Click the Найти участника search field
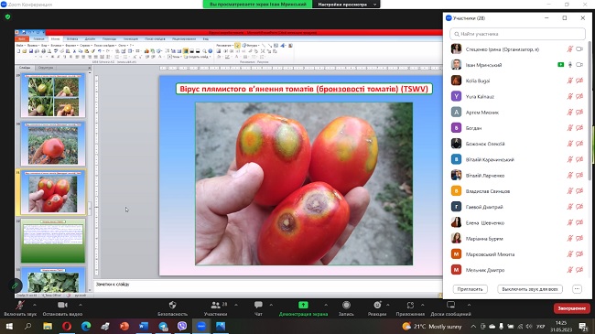This screenshot has width=595, height=334. click(517, 34)
